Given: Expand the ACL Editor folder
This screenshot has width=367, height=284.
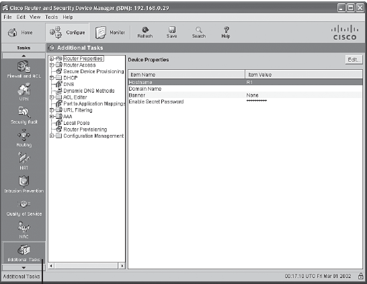Looking at the screenshot, I should pos(52,97).
